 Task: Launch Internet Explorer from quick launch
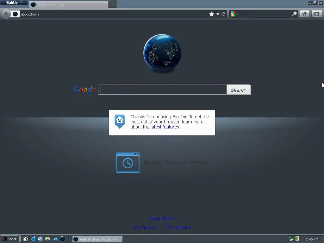coord(33,239)
